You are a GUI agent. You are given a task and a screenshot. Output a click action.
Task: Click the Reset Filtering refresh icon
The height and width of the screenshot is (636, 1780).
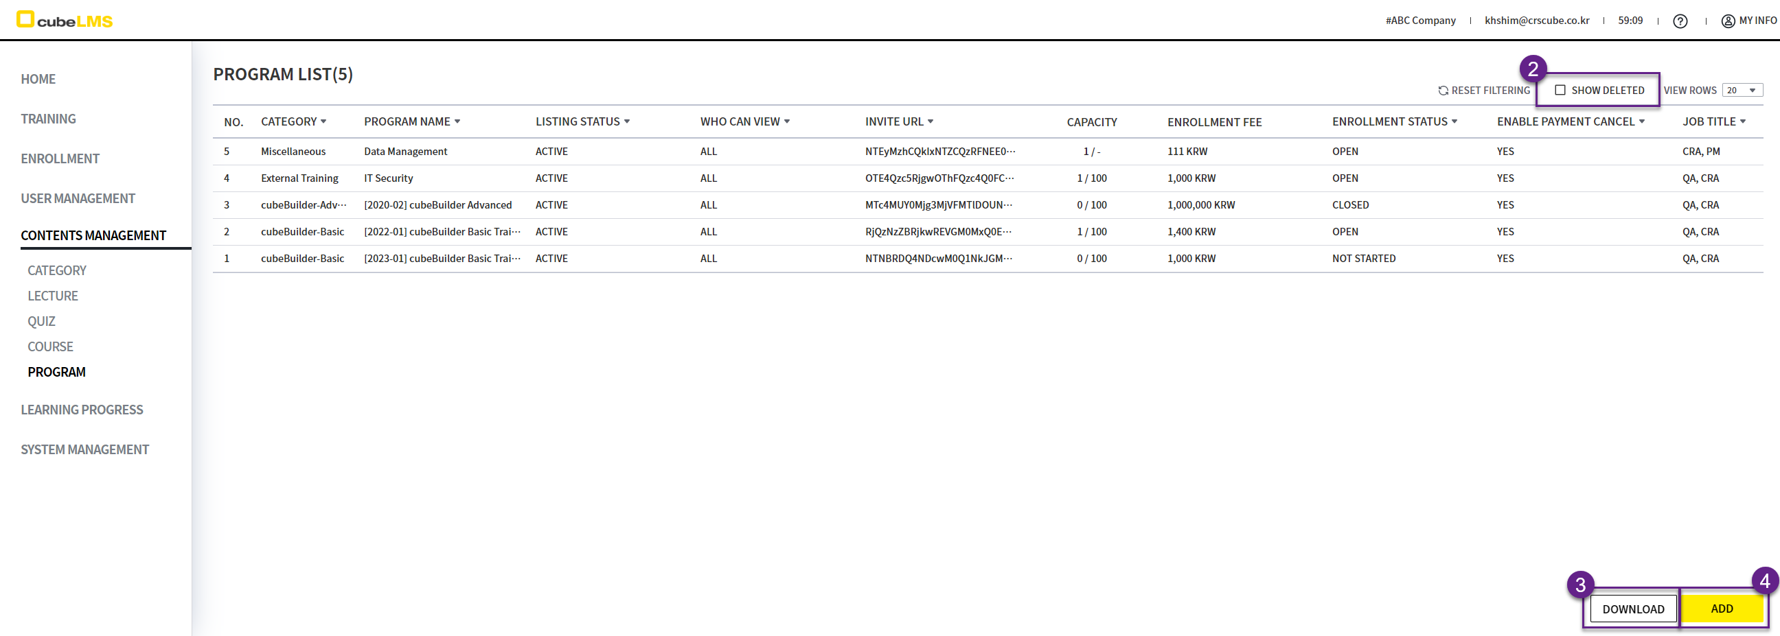pyautogui.click(x=1443, y=91)
